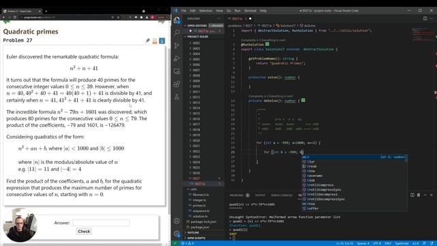Select the 0027.ts editor tab
The image size is (437, 246).
240,18
